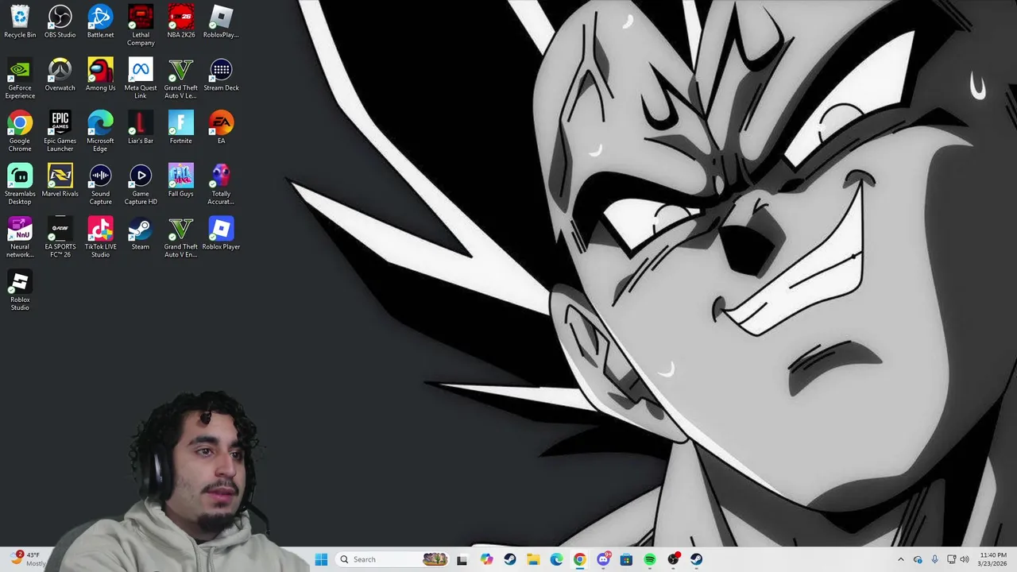Open the Fortnite desktop shortcut

tap(181, 128)
